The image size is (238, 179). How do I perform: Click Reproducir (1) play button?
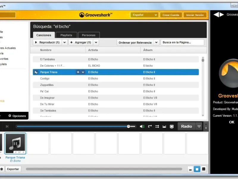point(47,42)
